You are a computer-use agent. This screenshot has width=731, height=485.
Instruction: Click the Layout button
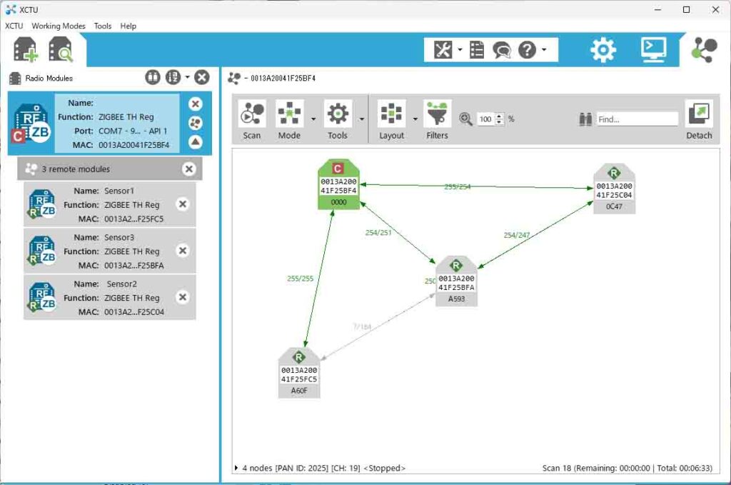click(x=392, y=119)
